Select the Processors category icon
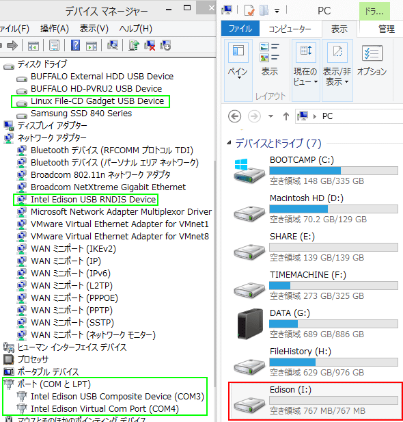 pos(9,360)
